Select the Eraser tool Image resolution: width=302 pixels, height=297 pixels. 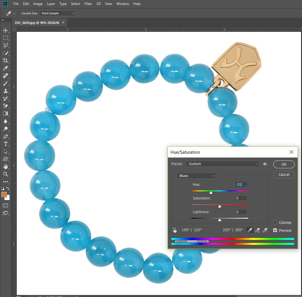click(6, 106)
